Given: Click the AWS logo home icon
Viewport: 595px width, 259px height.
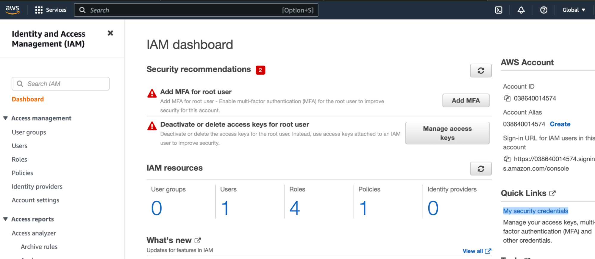Looking at the screenshot, I should pyautogui.click(x=13, y=10).
